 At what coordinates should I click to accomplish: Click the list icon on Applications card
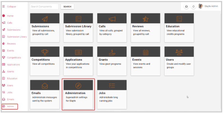[78, 52]
